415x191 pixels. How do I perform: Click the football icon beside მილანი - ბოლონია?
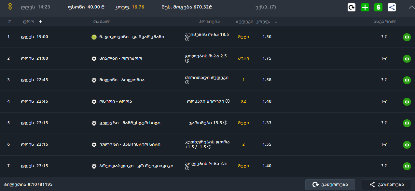coord(94,80)
